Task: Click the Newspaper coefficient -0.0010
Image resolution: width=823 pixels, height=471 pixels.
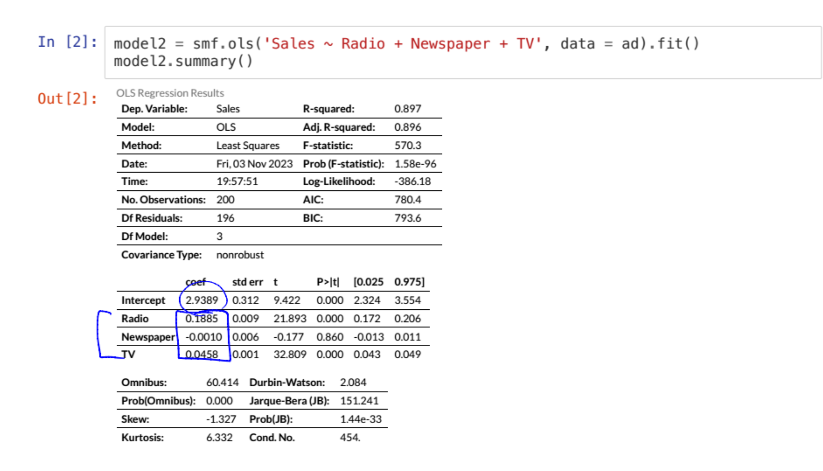Action: click(x=203, y=337)
